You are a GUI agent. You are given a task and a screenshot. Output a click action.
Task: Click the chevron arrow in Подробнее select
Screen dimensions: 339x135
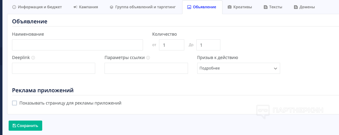[276, 68]
